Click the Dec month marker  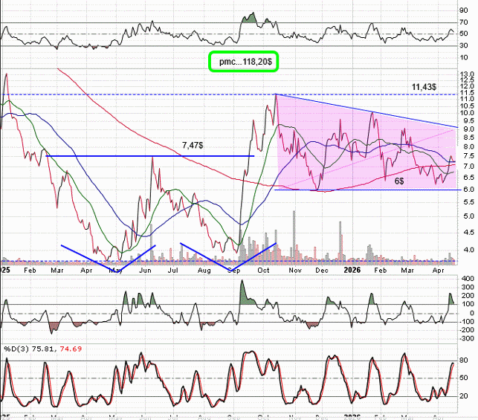322,271
